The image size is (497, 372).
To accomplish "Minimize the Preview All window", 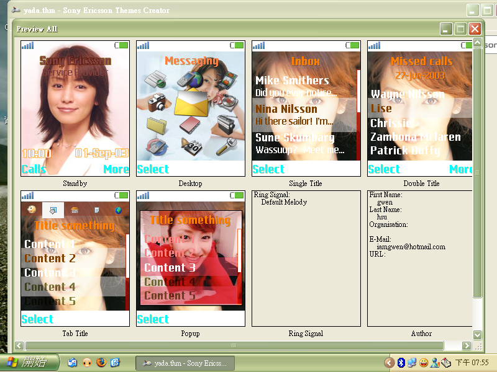I will (x=446, y=29).
